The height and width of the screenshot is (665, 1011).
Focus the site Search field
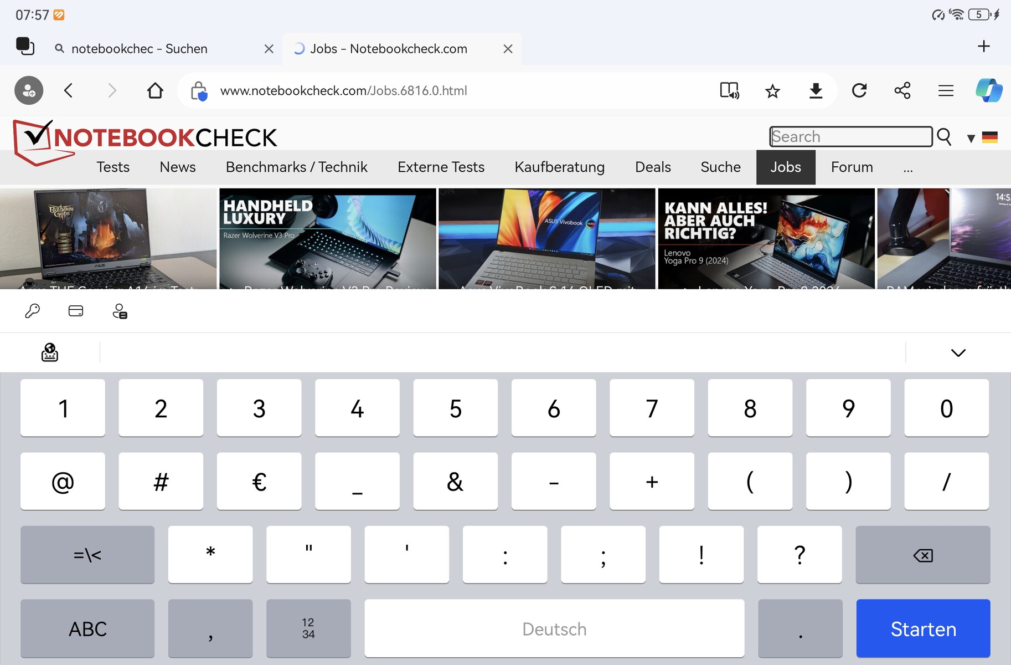[x=851, y=136]
